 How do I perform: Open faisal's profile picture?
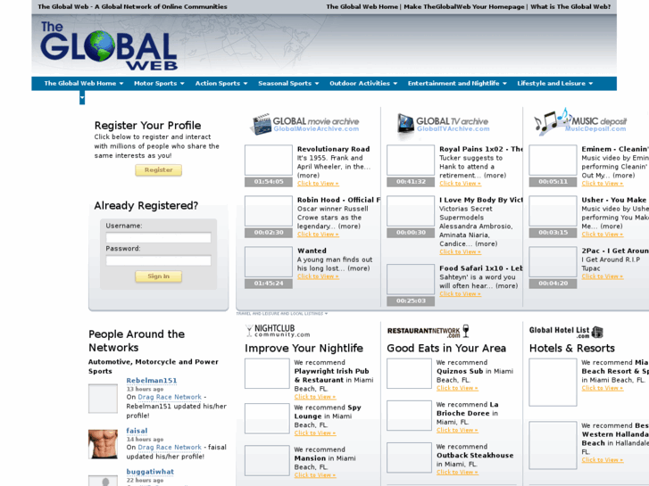pos(103,444)
